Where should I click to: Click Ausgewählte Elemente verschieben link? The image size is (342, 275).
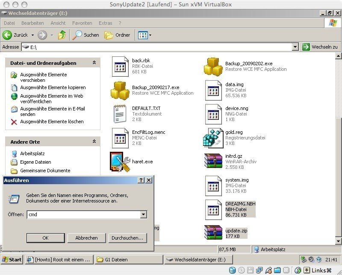coord(44,77)
